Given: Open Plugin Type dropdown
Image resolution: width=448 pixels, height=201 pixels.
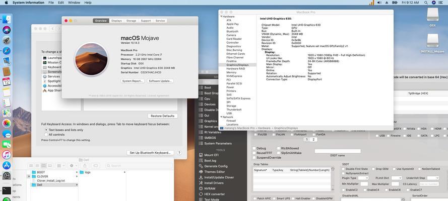Looking at the screenshot, I should [363, 178].
